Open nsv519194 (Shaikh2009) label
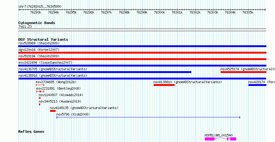275x142 pixels. point(39,56)
